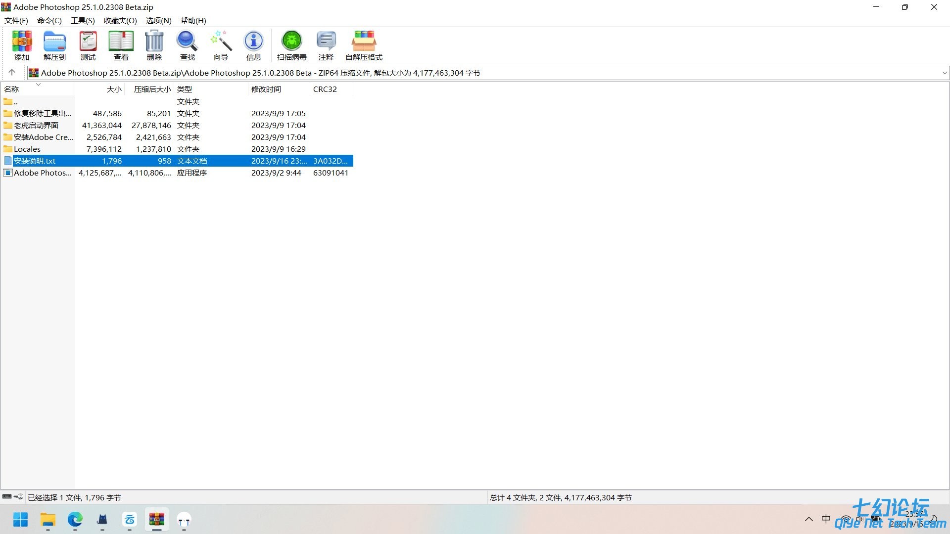The height and width of the screenshot is (534, 950).
Task: Open the Commands (命令) menu
Action: 49,20
